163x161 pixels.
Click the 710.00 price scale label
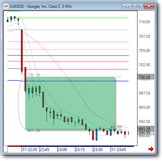(145, 22)
